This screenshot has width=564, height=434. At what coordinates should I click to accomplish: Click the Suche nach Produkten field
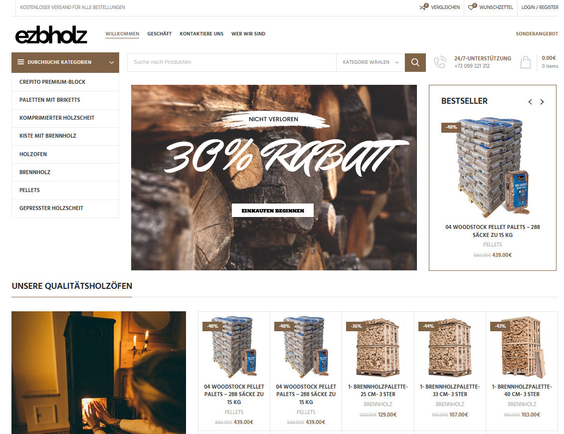coord(232,62)
